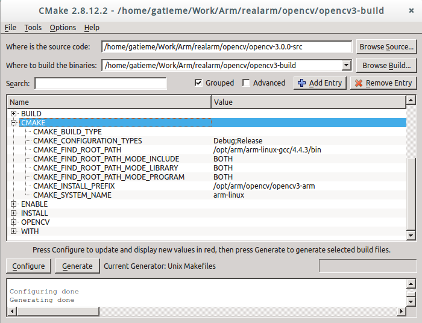
Task: Click the cache list scroll up arrow
Action: pos(411,100)
